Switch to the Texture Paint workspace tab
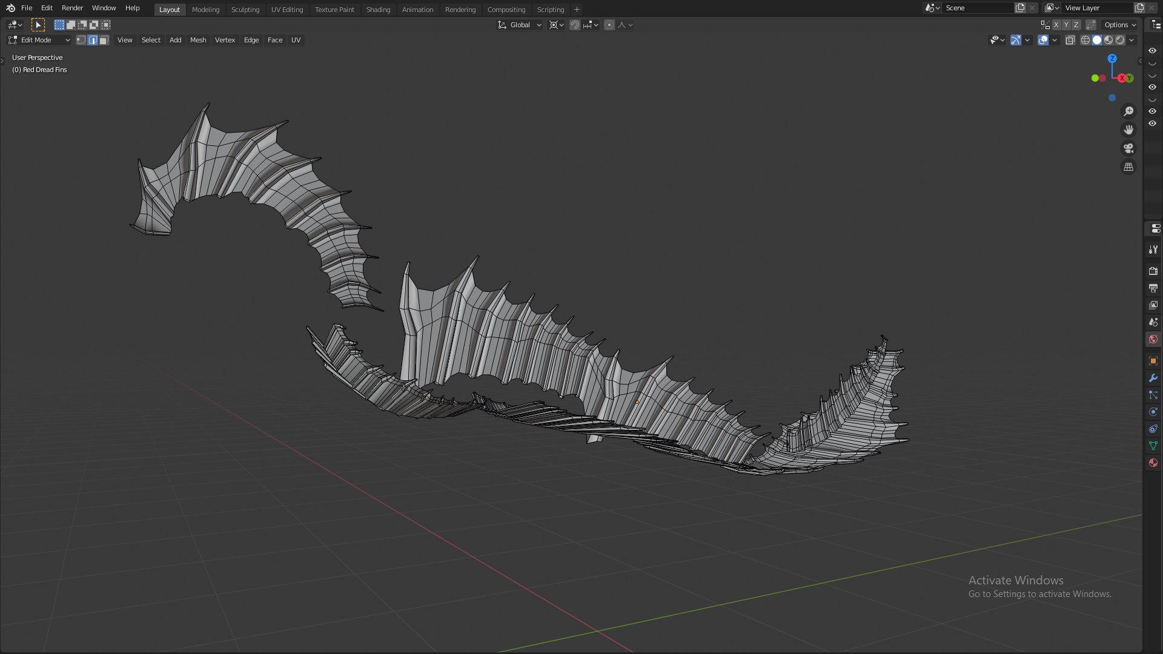1163x654 pixels. coord(334,10)
